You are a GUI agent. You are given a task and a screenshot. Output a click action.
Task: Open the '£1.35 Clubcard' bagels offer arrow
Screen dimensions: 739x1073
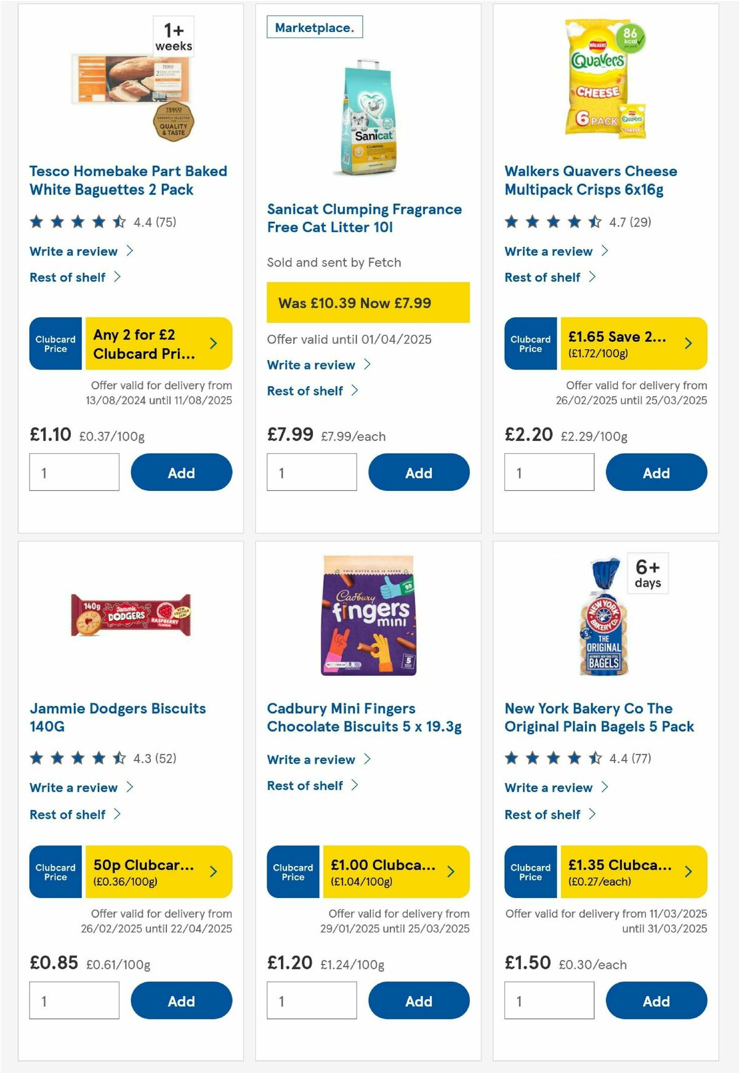689,872
